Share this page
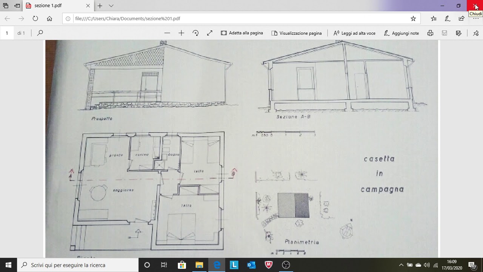Screen dimensions: 483x272 (x=461, y=19)
